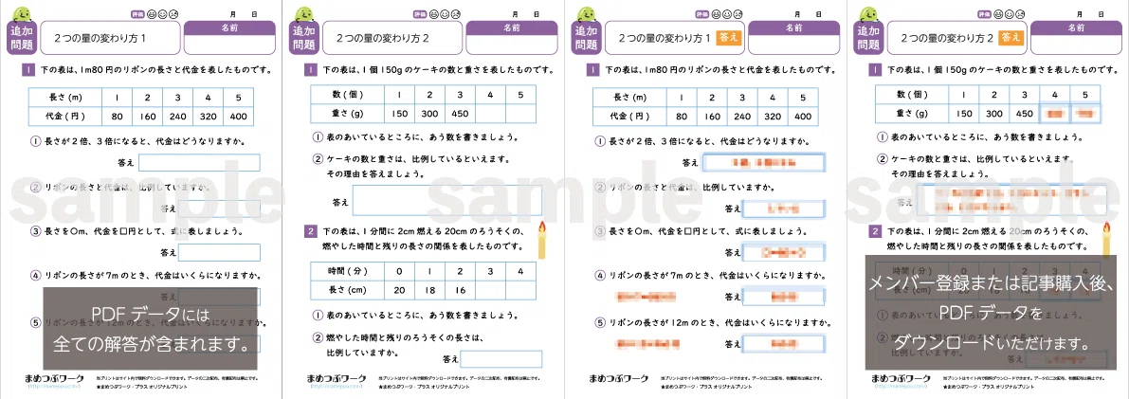1129x399 pixels.
Task: Click the 名前 field on the 変わり方1 答え sheet
Action: click(794, 38)
